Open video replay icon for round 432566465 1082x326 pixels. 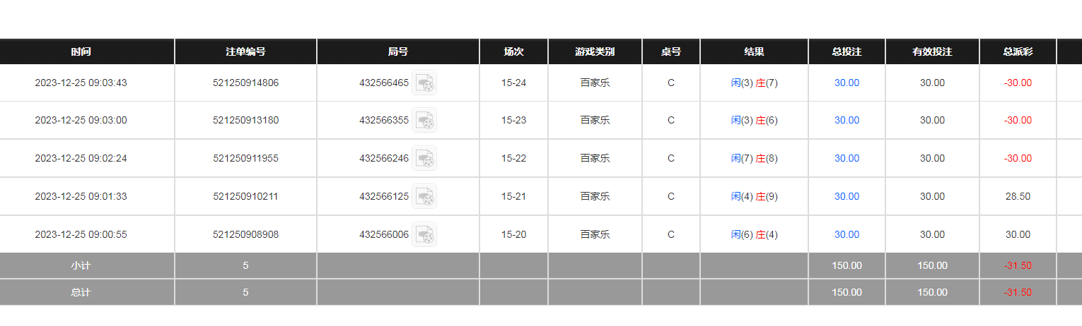click(x=424, y=83)
